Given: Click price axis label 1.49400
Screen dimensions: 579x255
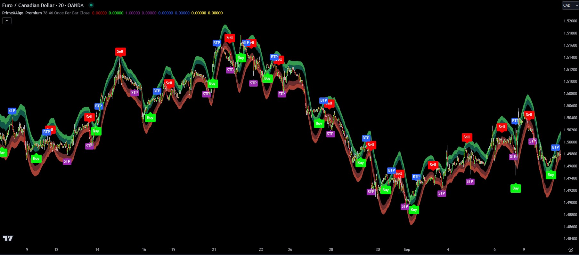Looking at the screenshot, I should [x=570, y=178].
